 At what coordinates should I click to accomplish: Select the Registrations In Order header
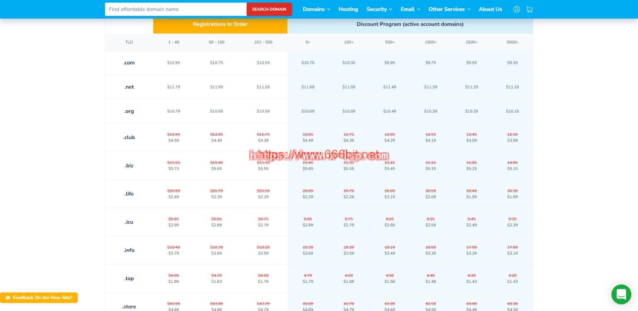(x=220, y=24)
